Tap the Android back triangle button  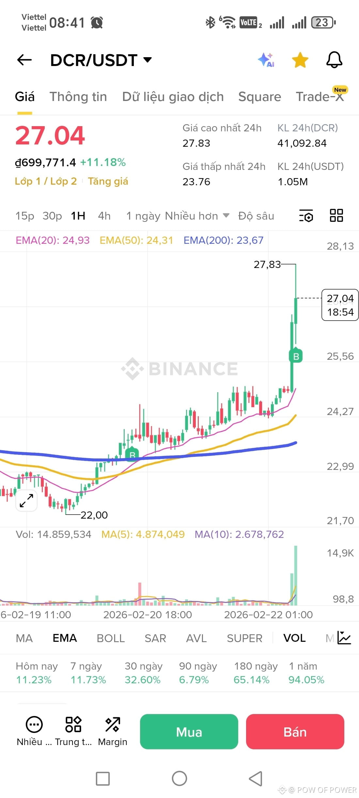(x=256, y=778)
